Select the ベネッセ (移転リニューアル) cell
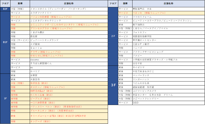Screen dimensions: 205x124 pos(168,13)
